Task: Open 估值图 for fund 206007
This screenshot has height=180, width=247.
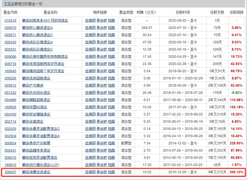Action: pyautogui.click(x=90, y=172)
